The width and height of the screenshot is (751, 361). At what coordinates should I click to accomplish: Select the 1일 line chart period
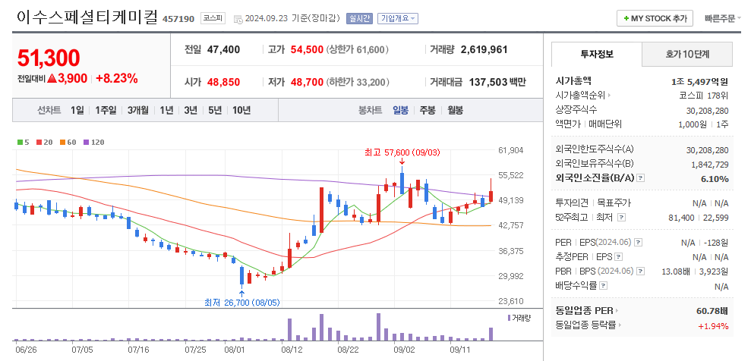tap(77, 111)
